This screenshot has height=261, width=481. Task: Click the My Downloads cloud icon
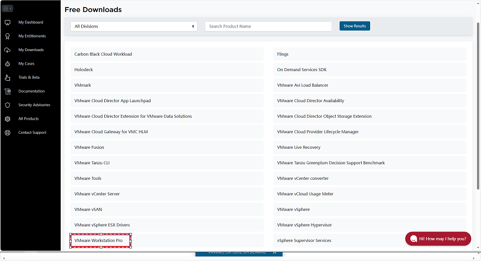coord(8,50)
